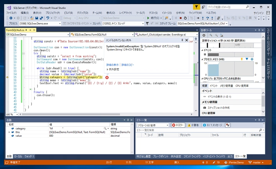Save the current file with the disk icon
This screenshot has width=276, height=169.
click(37, 18)
